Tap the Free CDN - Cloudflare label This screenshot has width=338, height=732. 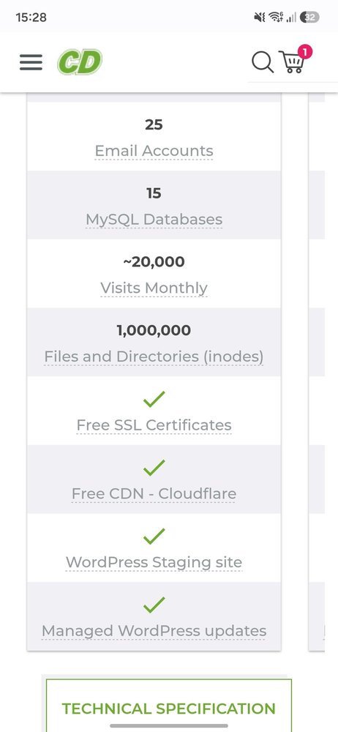point(154,494)
